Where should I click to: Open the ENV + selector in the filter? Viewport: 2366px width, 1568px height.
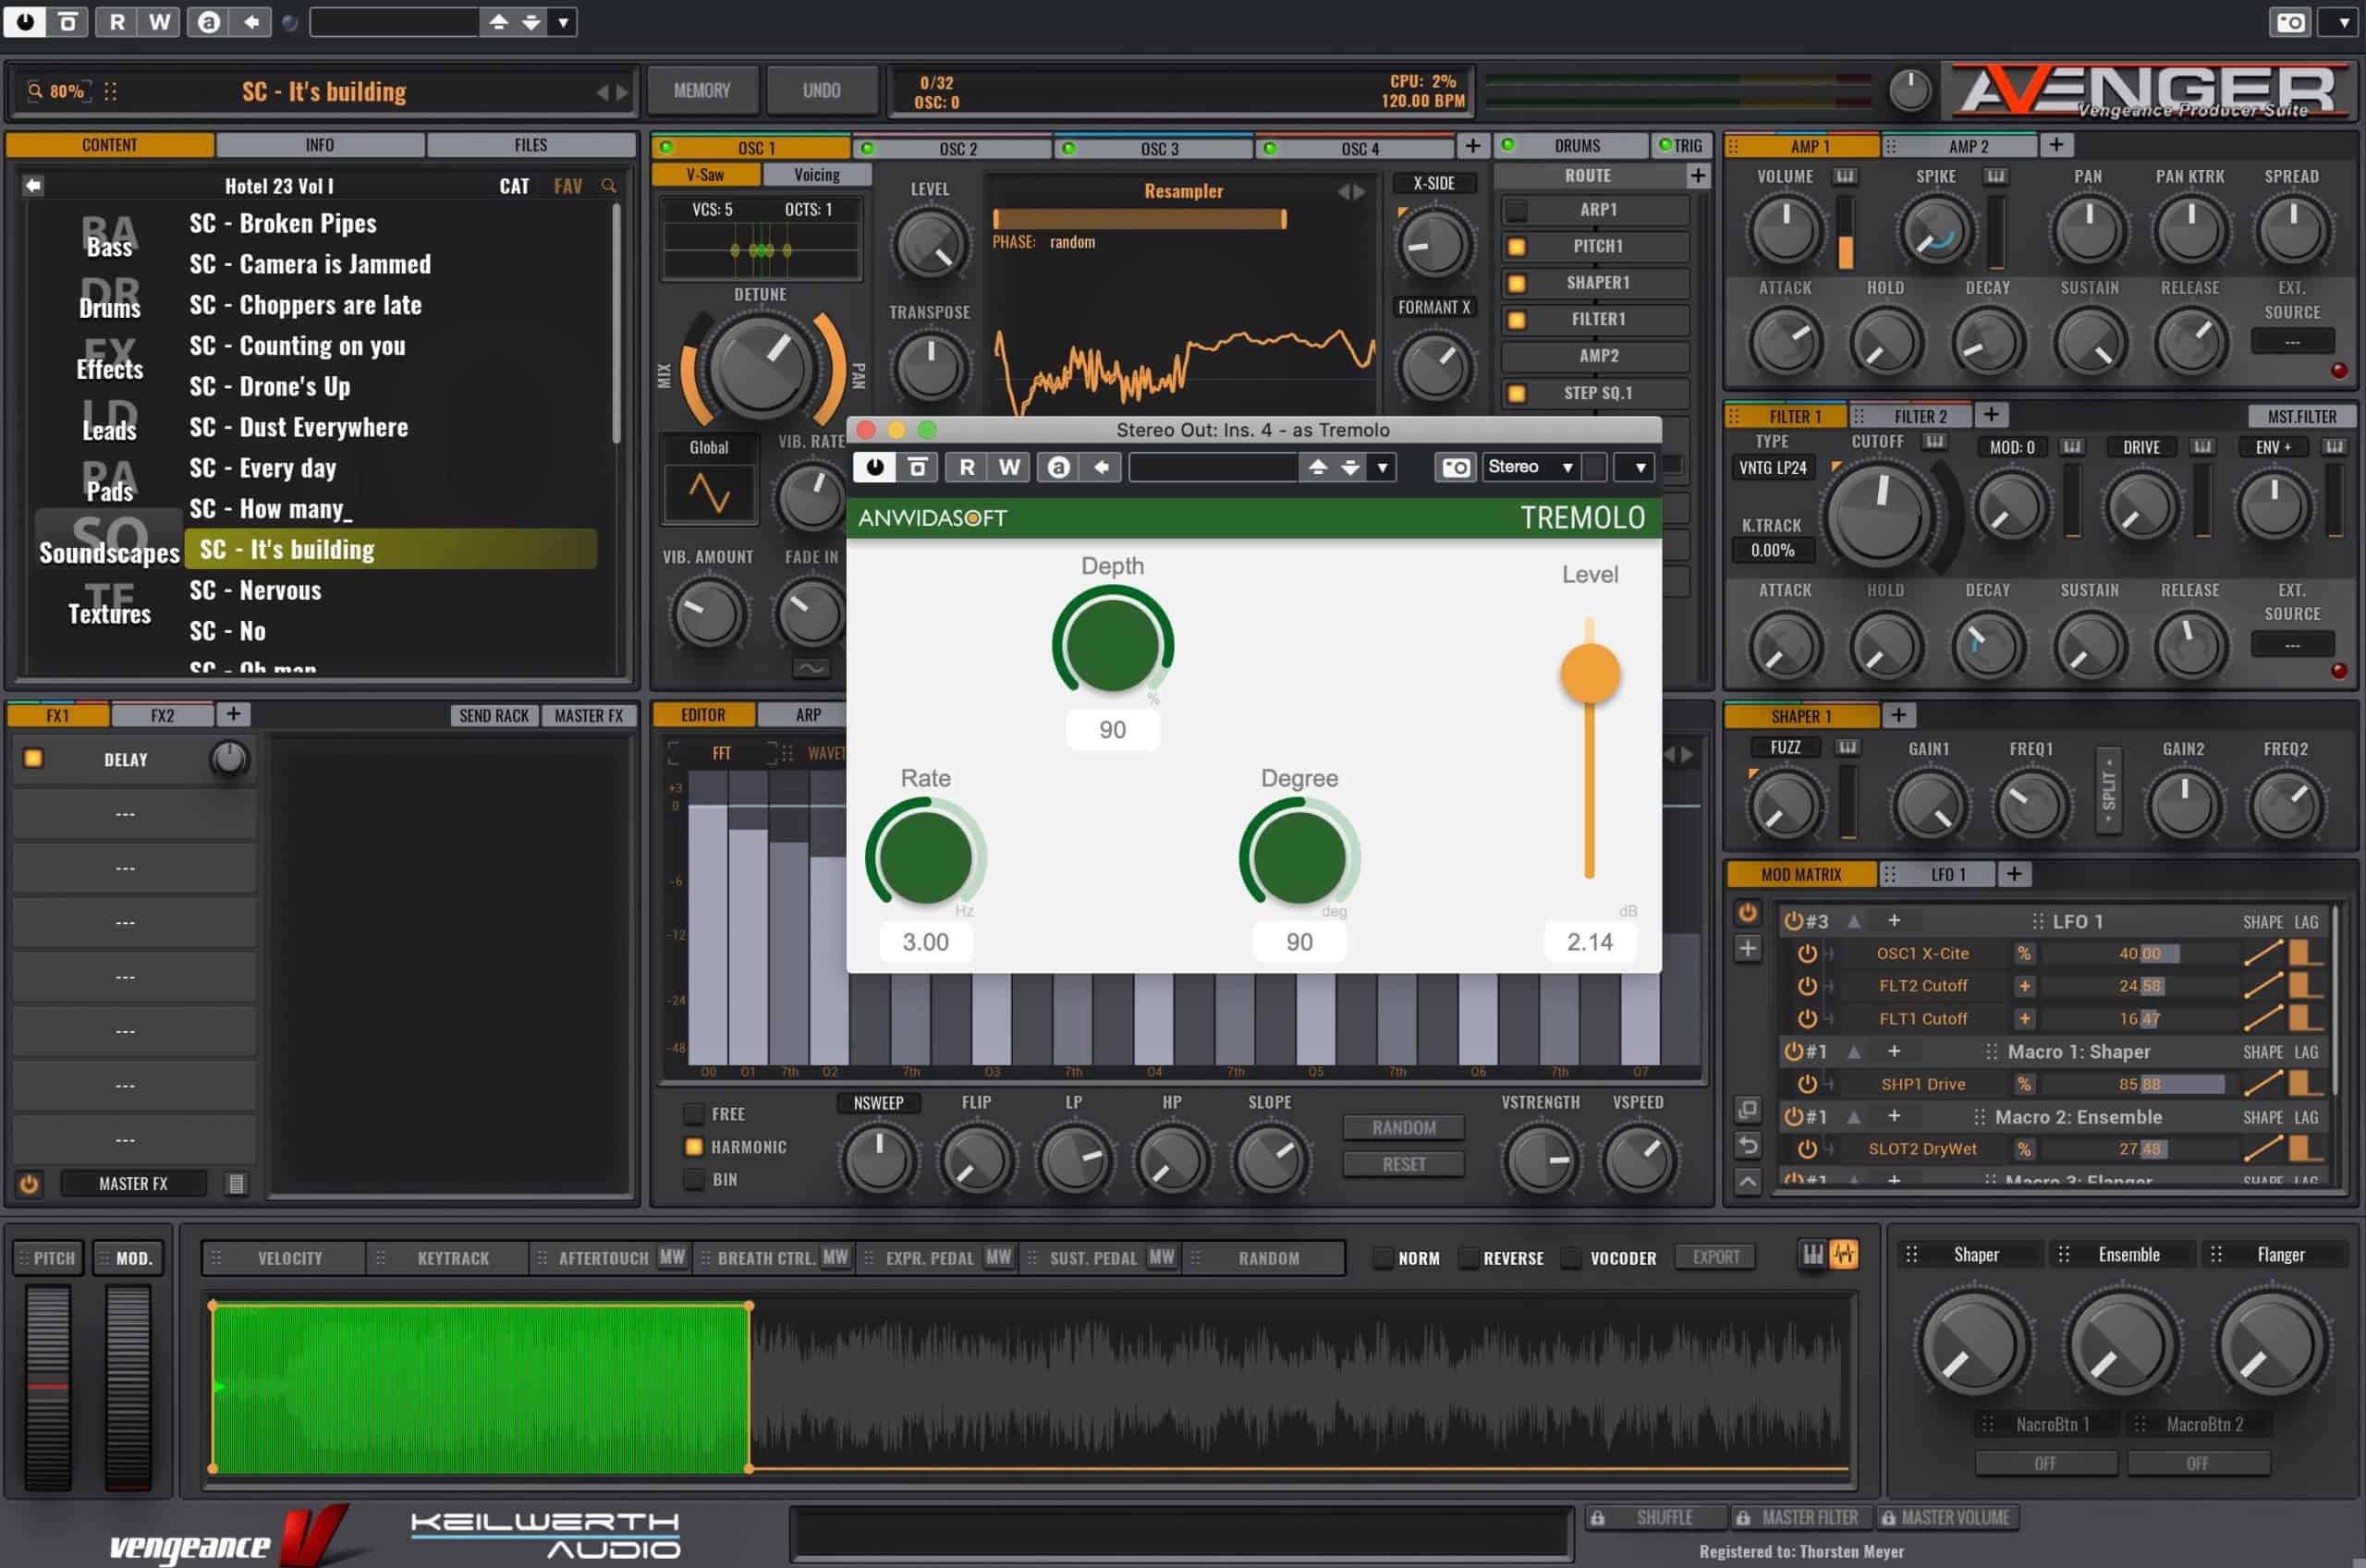pos(2273,447)
